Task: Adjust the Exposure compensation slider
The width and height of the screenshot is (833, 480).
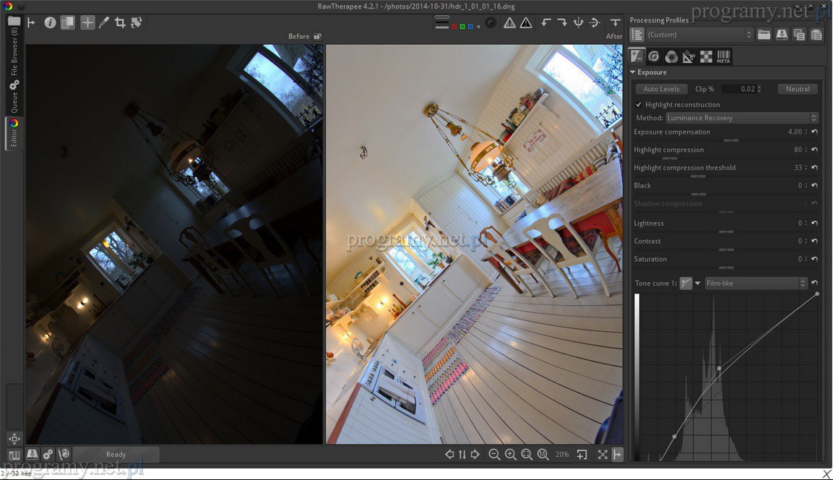Action: click(x=730, y=140)
